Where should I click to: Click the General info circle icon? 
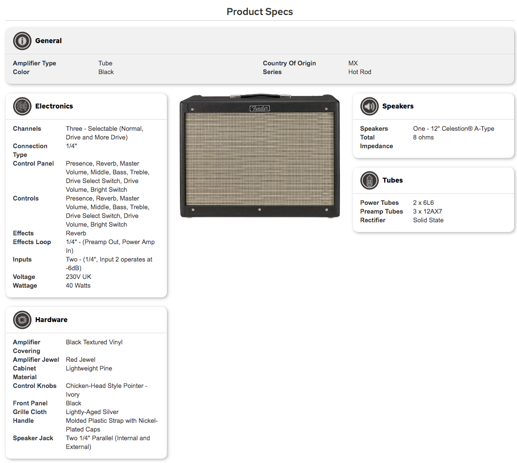click(x=22, y=41)
